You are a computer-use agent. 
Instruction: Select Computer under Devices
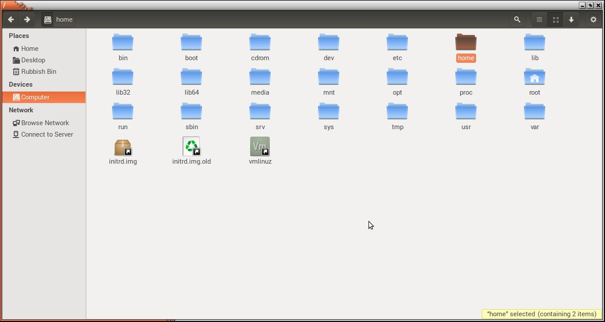[35, 97]
